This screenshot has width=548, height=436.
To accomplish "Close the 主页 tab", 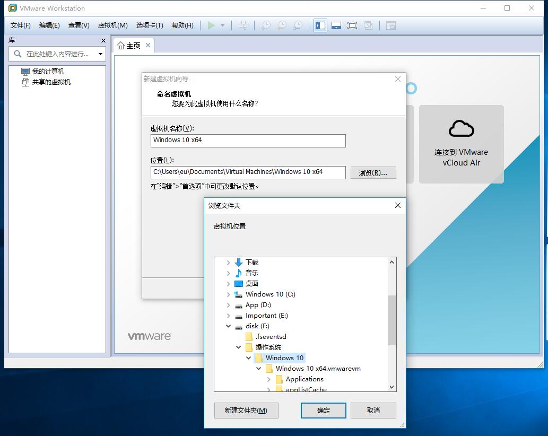I will tap(148, 45).
